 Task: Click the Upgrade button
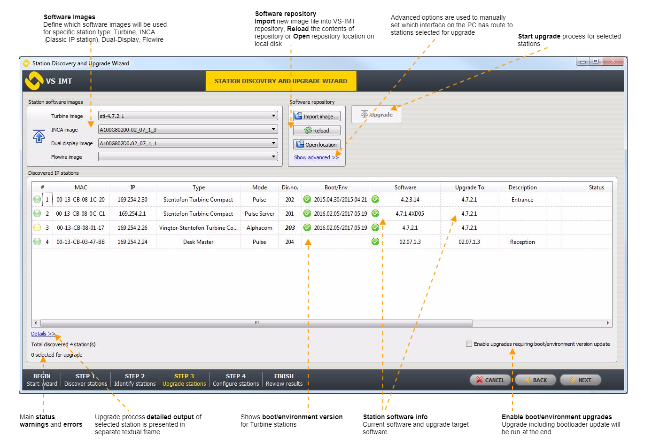(x=377, y=115)
